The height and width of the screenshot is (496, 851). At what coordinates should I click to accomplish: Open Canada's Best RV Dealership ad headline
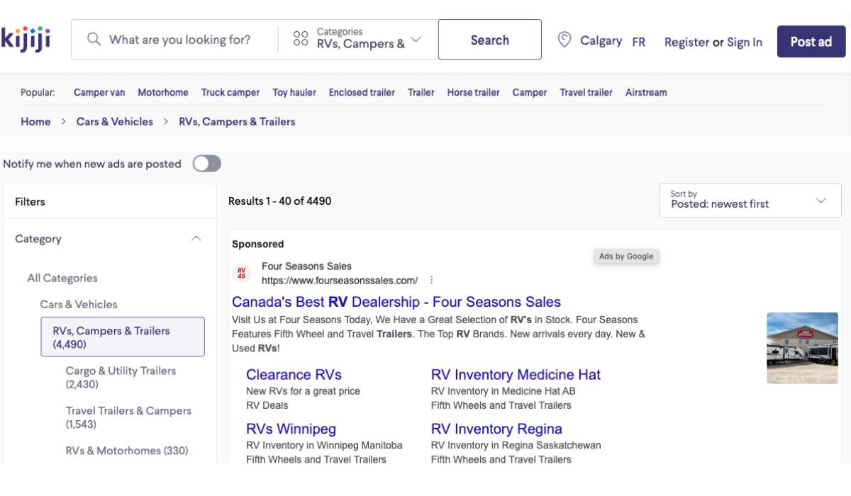pyautogui.click(x=396, y=302)
